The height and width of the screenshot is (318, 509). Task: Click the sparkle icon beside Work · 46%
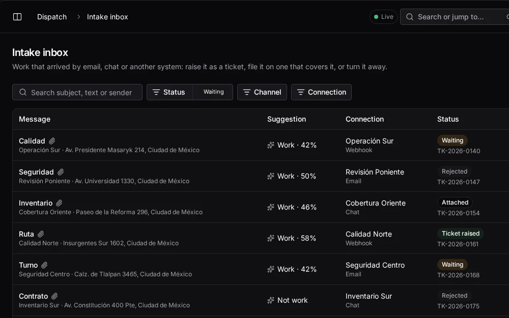click(x=271, y=208)
